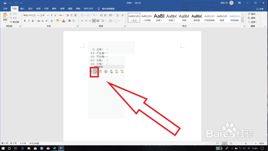This screenshot has width=268, height=151.
Task: Open 文件 File menu
Action: pyautogui.click(x=5, y=9)
